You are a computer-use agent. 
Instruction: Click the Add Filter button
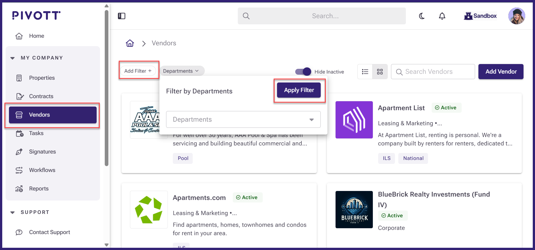click(138, 71)
